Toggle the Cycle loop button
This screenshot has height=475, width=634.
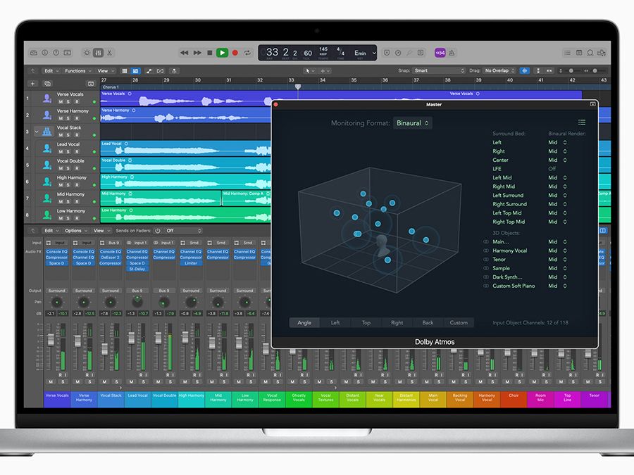247,53
